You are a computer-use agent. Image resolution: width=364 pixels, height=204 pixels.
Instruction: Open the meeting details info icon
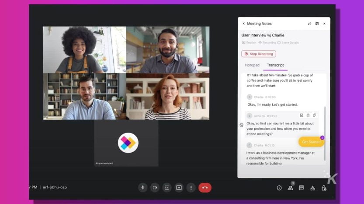(x=279, y=188)
